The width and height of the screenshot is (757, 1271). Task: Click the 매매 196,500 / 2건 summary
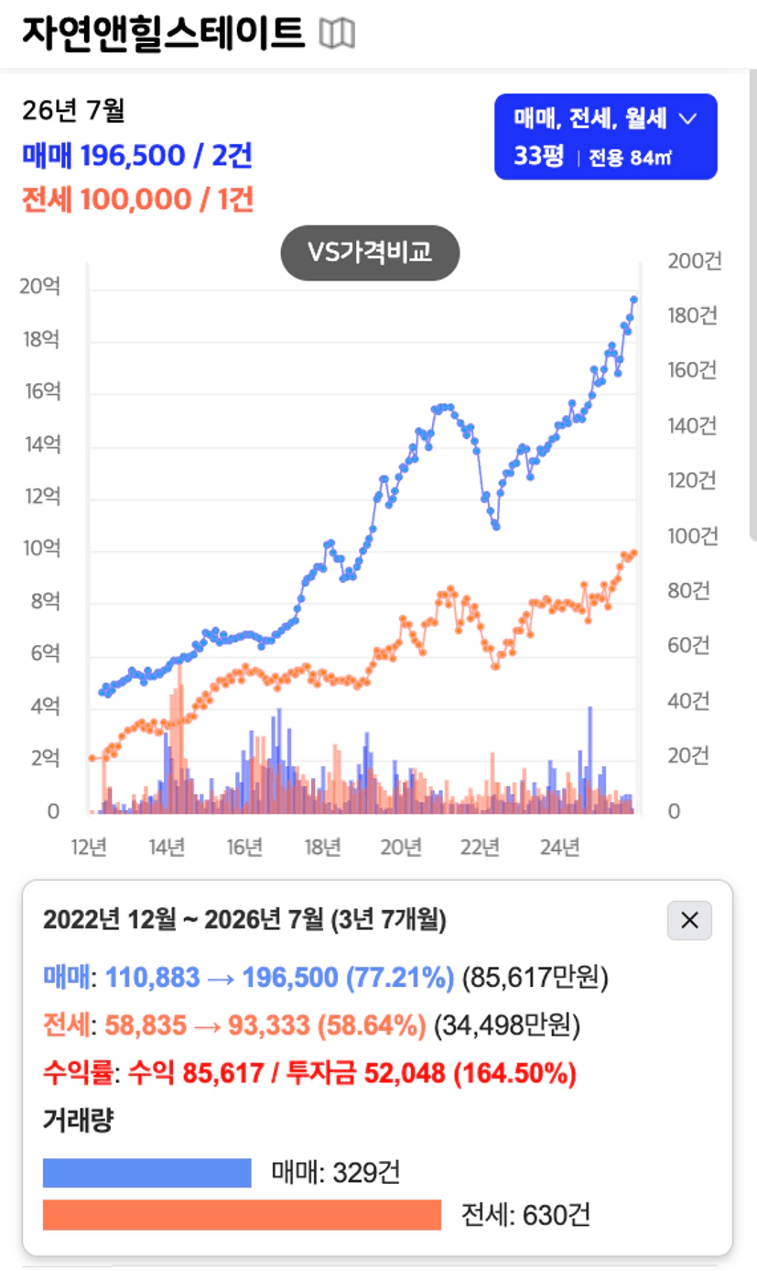[x=137, y=156]
